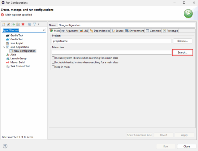Viewport: 198px width, 151px height.
Task: Click the filter funnel icon
Action: [34, 24]
